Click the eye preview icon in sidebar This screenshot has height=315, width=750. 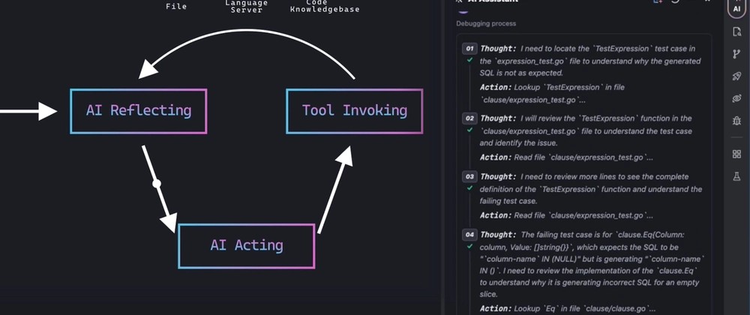[736, 98]
